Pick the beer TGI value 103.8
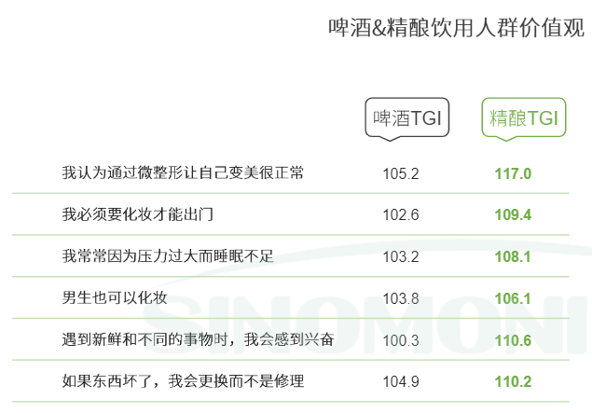The image size is (592, 413). [401, 298]
